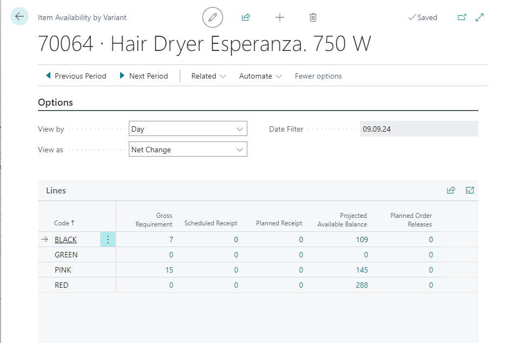Image resolution: width=525 pixels, height=343 pixels.
Task: Click Gross Requirement value 15 for PINK
Action: click(x=169, y=270)
